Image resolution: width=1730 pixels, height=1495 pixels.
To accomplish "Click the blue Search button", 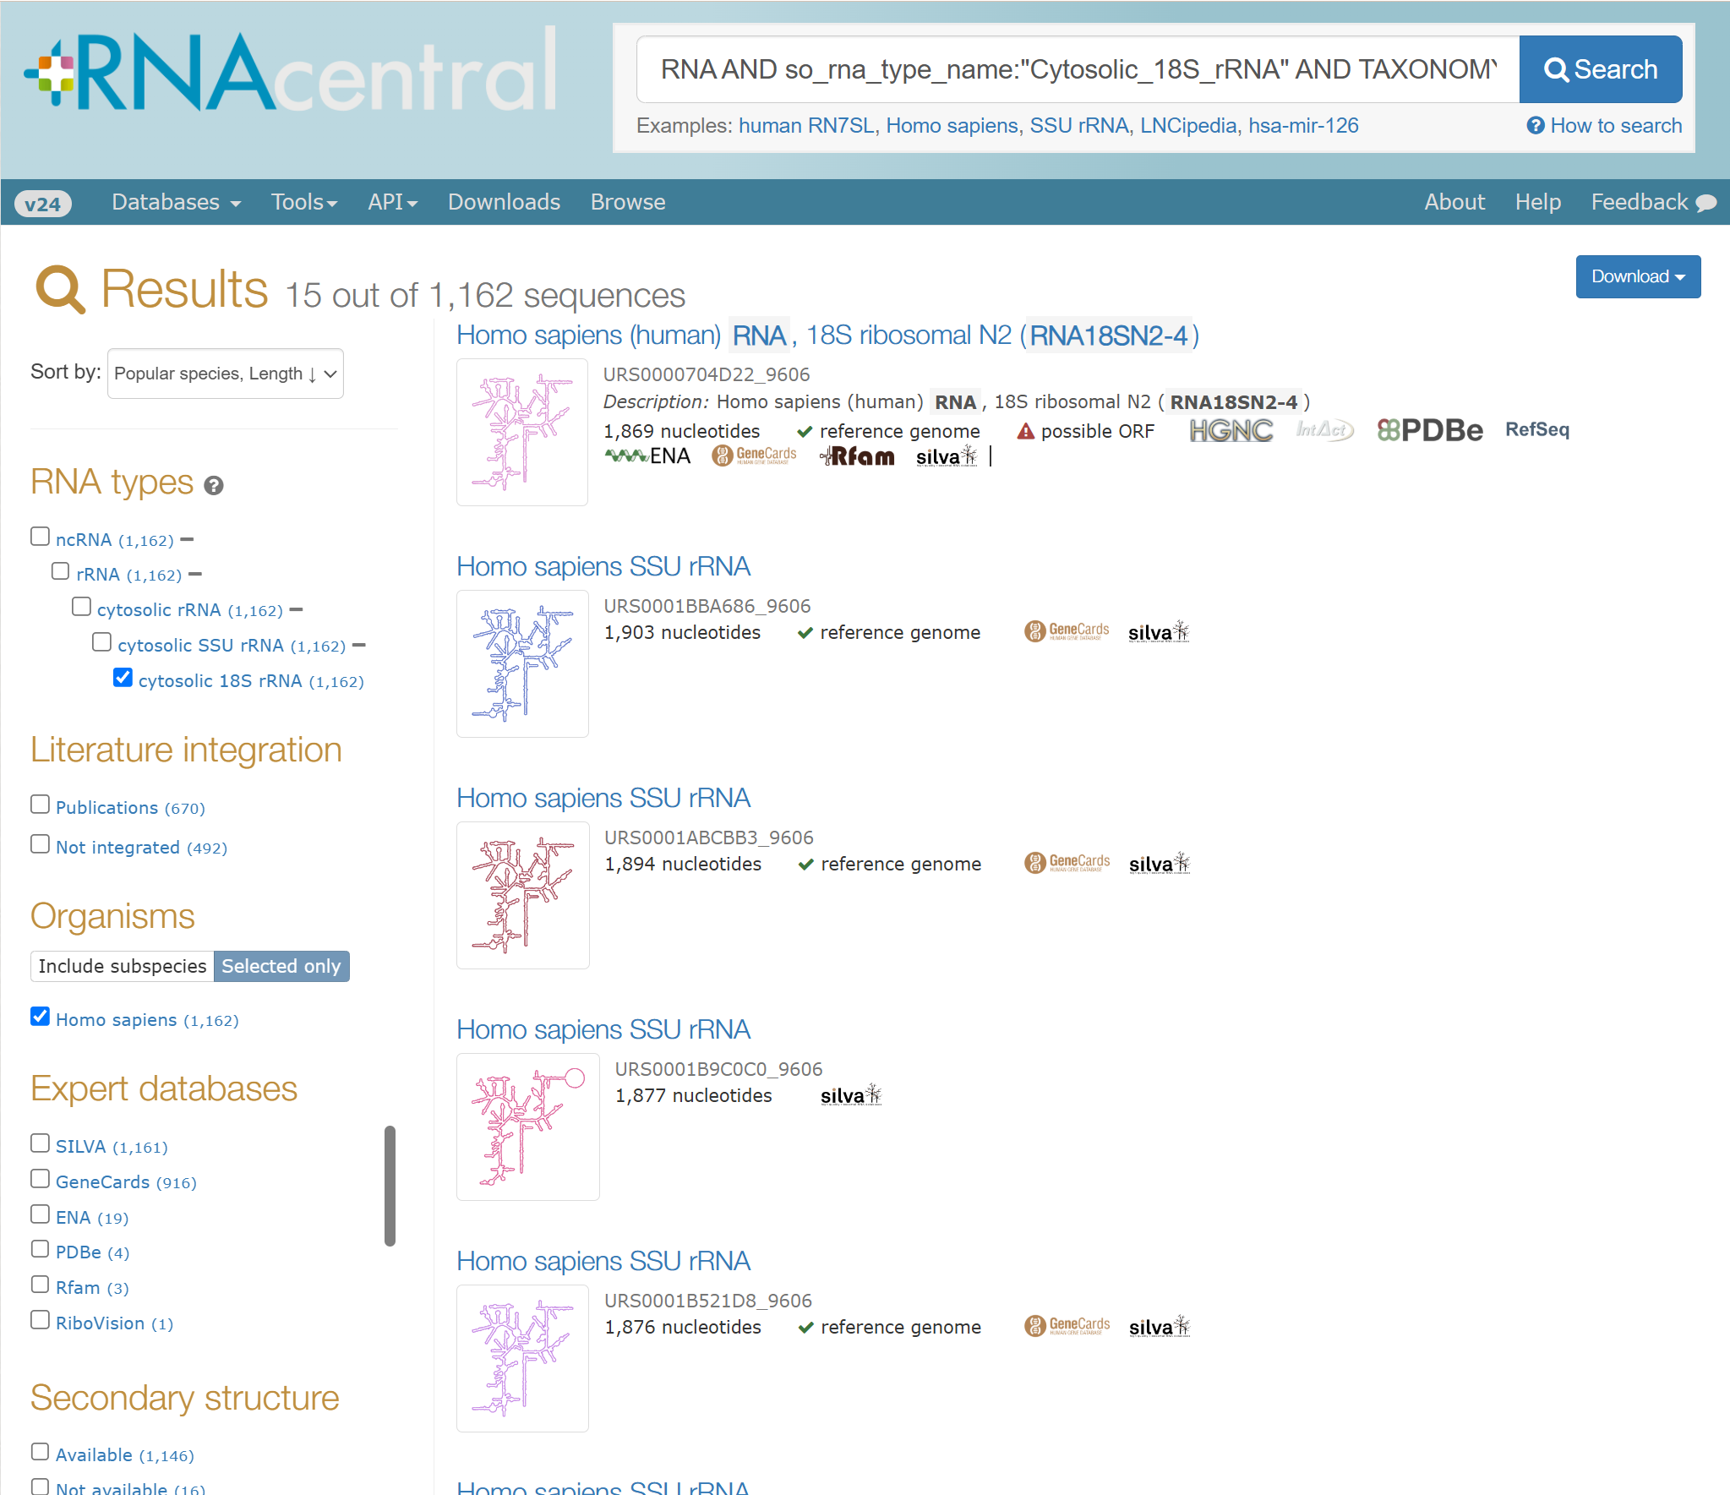I will tap(1600, 69).
